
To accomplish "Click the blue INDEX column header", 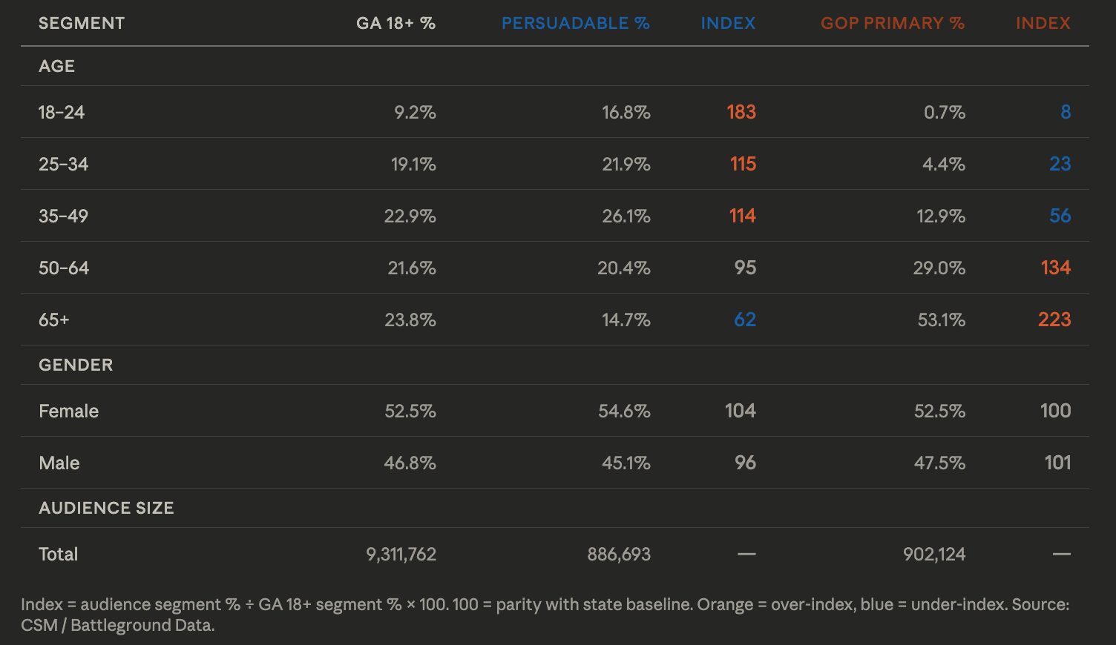I will click(728, 23).
